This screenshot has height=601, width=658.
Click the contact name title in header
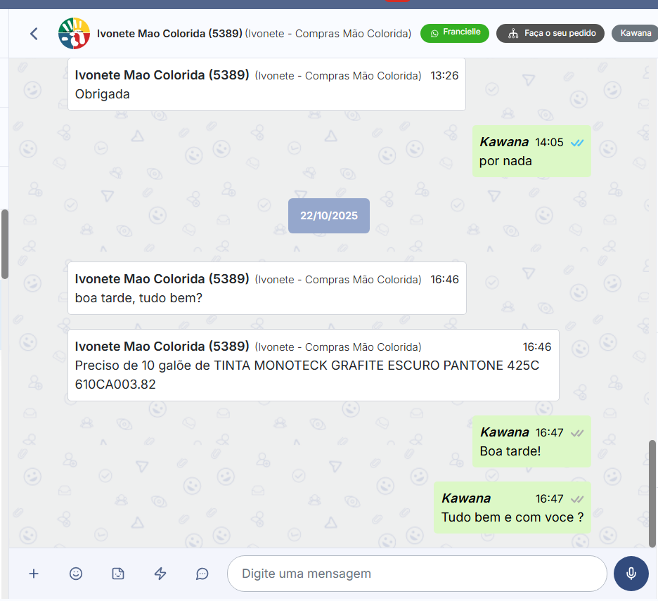click(169, 33)
